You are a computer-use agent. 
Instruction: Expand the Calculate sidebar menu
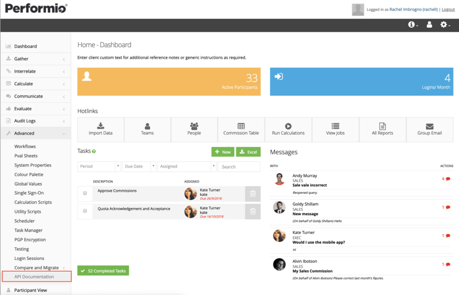[x=36, y=84]
